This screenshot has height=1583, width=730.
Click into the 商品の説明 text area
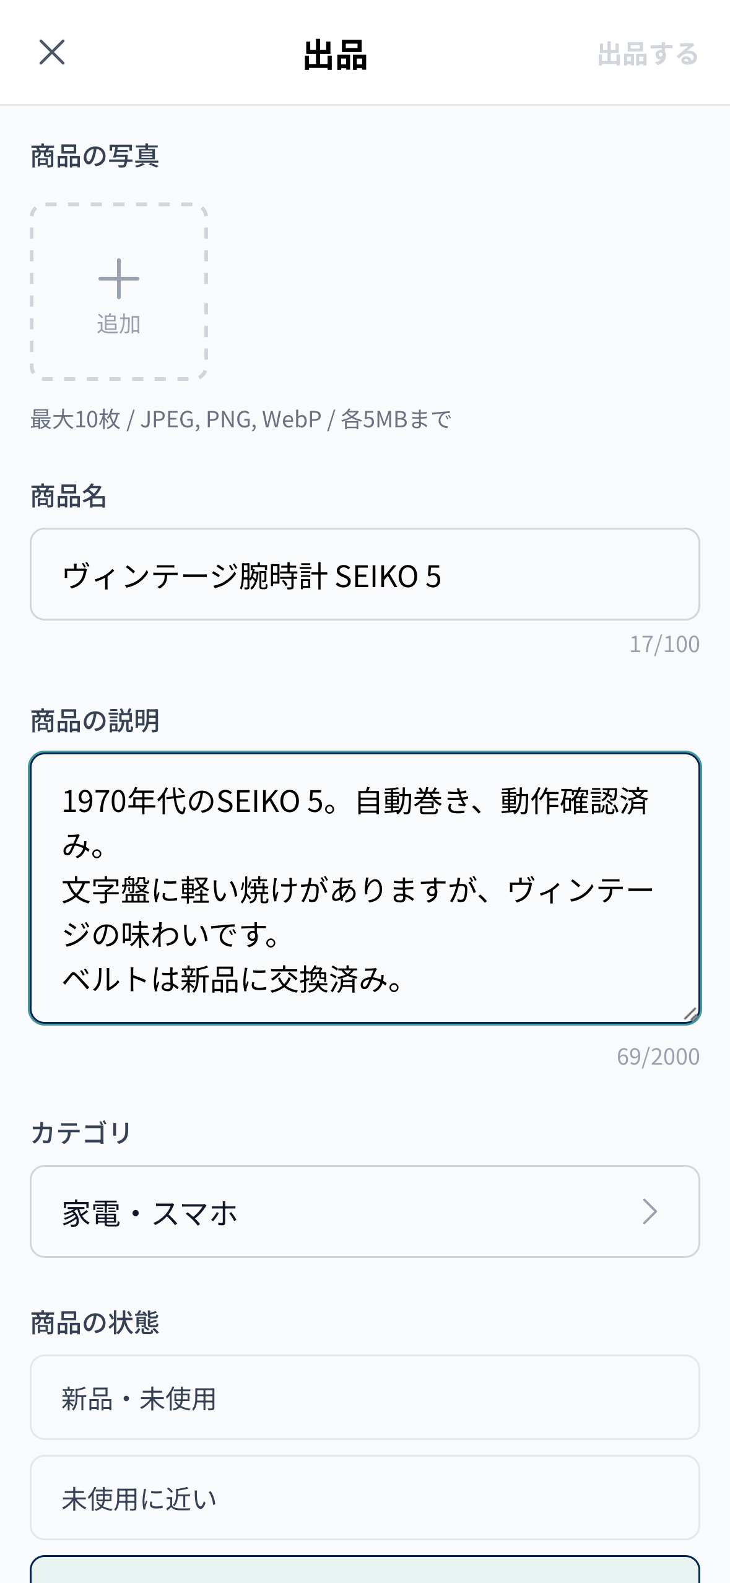pos(365,887)
